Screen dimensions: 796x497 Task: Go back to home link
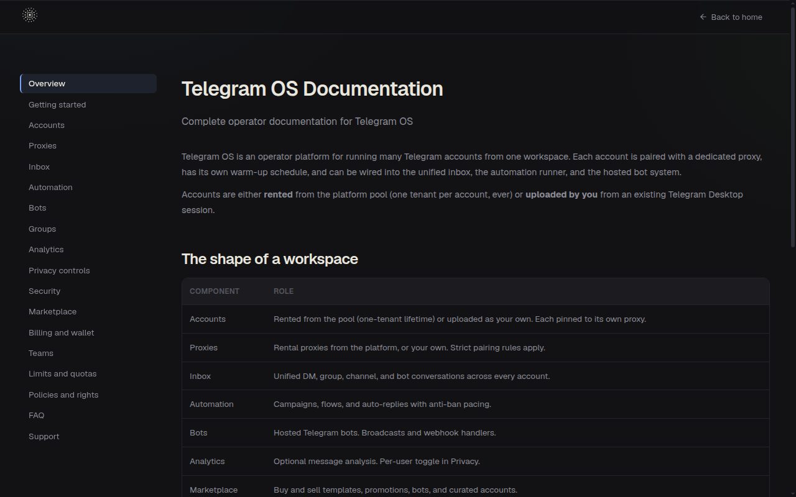[731, 17]
